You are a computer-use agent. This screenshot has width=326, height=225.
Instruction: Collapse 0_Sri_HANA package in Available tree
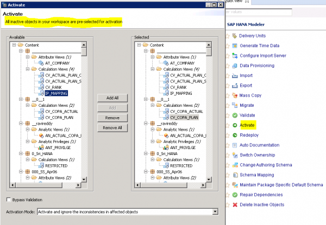pos(21,153)
